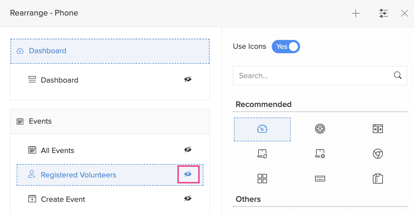Select the laptop with gear icon
The height and width of the screenshot is (214, 414).
(320, 154)
